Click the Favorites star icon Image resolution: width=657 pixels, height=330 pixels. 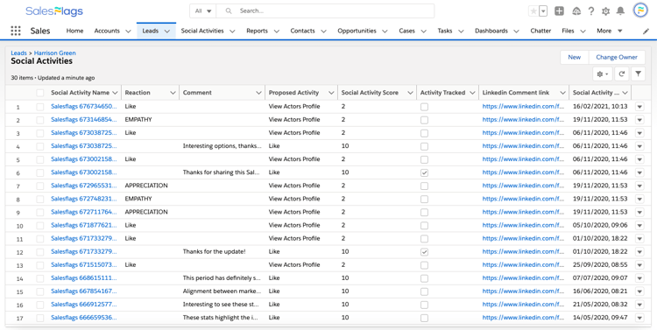point(533,11)
